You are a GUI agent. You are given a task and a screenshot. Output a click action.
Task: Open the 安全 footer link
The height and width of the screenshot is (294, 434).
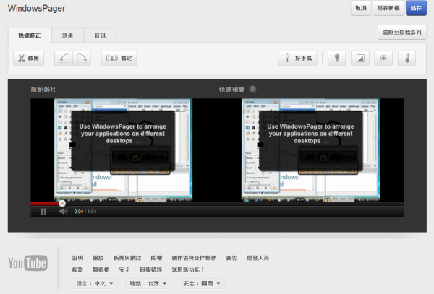click(124, 269)
